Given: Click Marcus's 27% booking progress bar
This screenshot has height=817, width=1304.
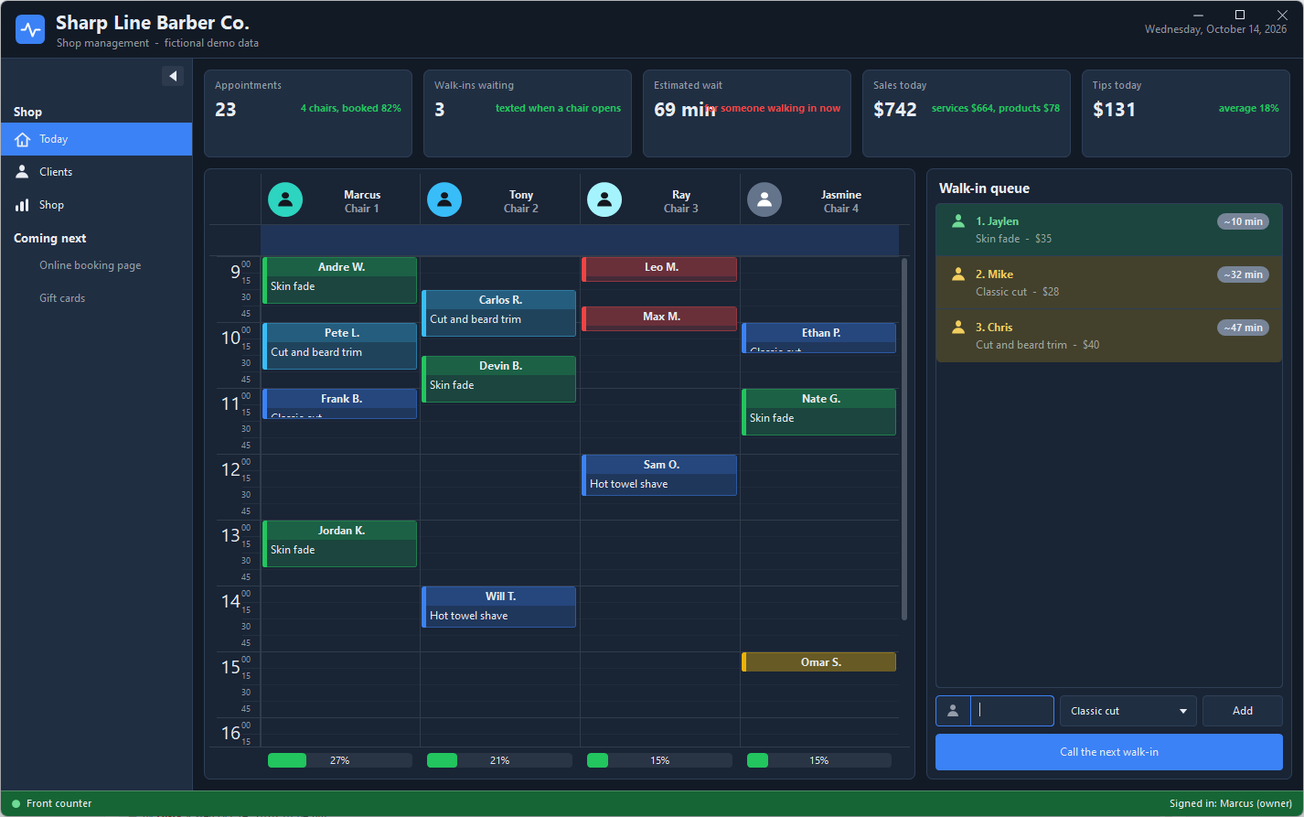Looking at the screenshot, I should [339, 760].
